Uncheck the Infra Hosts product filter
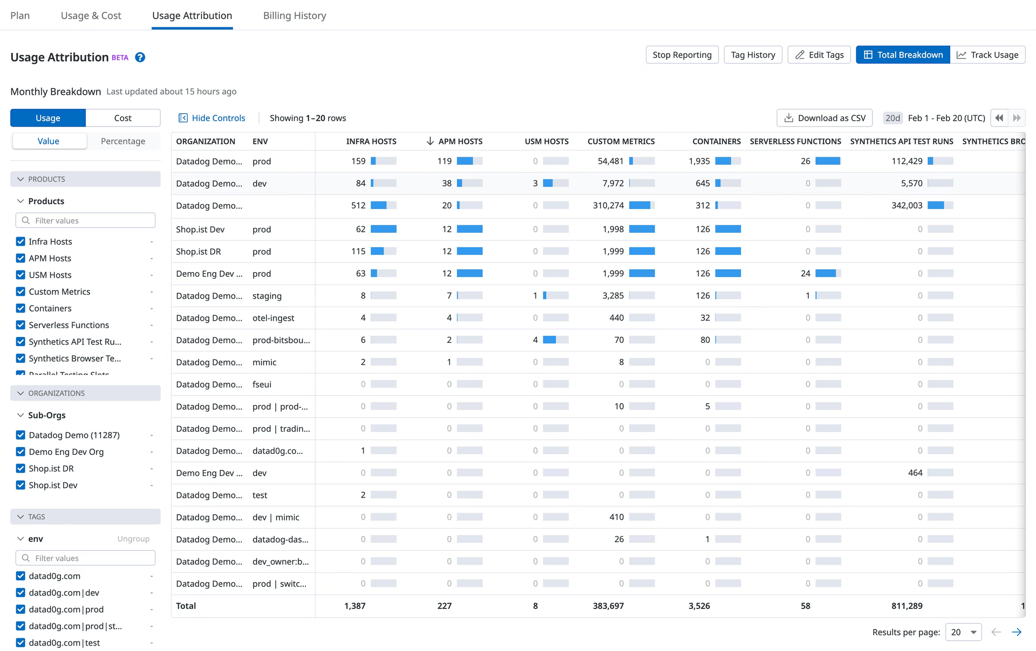 click(x=20, y=241)
